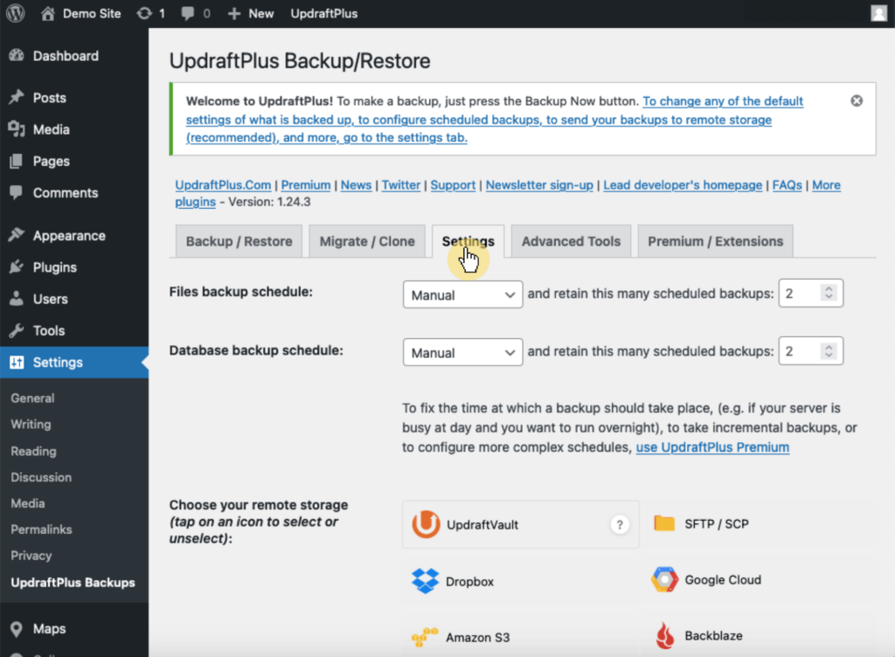Open Writing settings submenu item
The height and width of the screenshot is (657, 895).
pos(31,425)
